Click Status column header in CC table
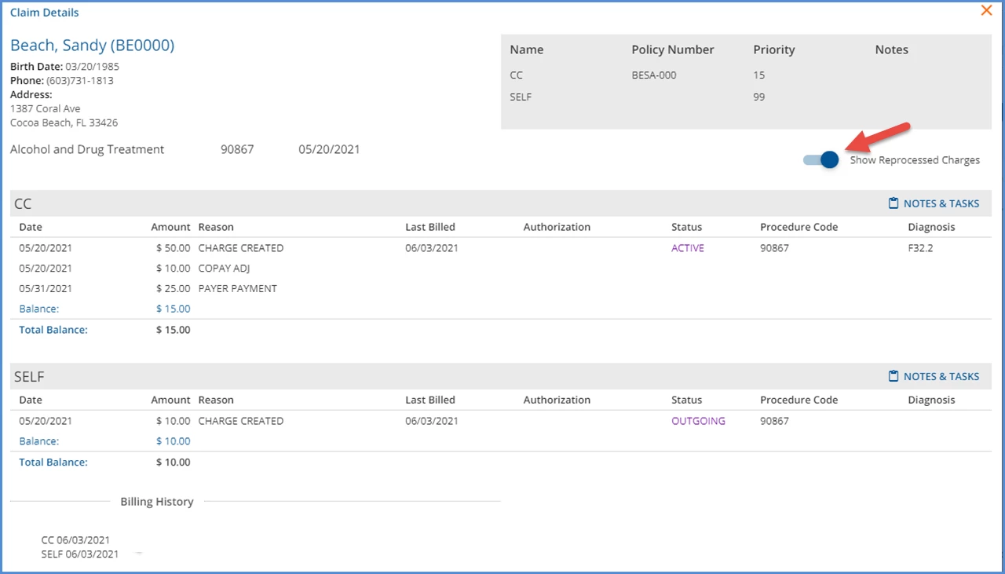Image resolution: width=1005 pixels, height=574 pixels. pos(686,227)
